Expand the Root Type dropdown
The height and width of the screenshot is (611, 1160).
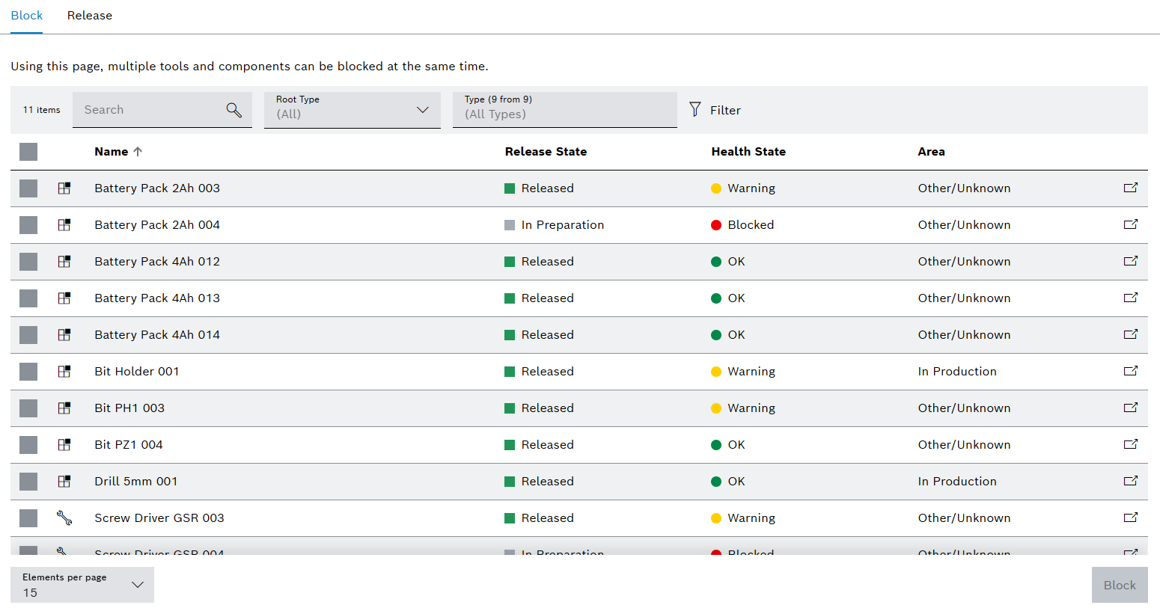[352, 110]
